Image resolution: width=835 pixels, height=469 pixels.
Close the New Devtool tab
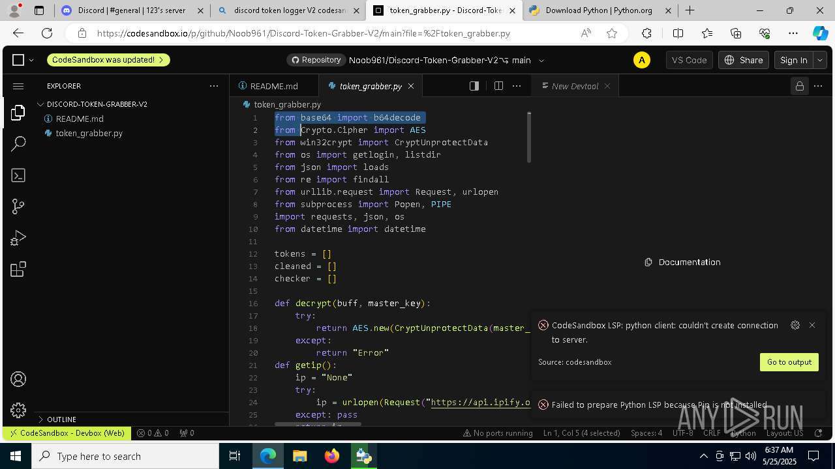click(607, 86)
